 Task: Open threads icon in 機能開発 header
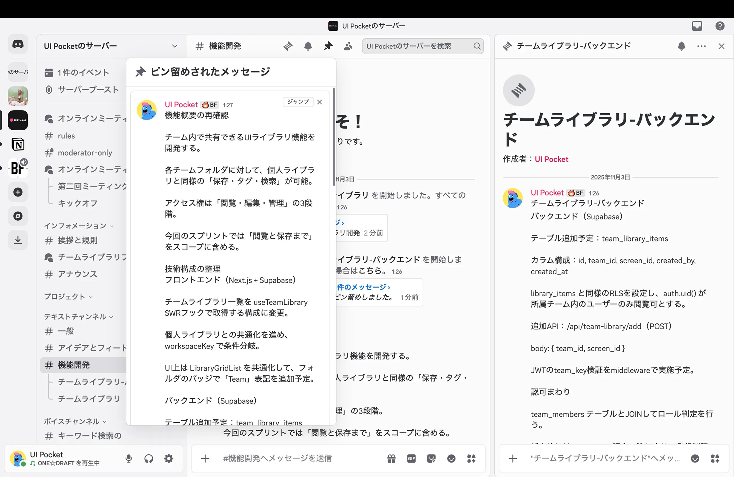pos(288,46)
